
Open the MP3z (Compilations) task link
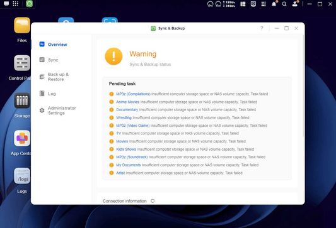pos(133,94)
